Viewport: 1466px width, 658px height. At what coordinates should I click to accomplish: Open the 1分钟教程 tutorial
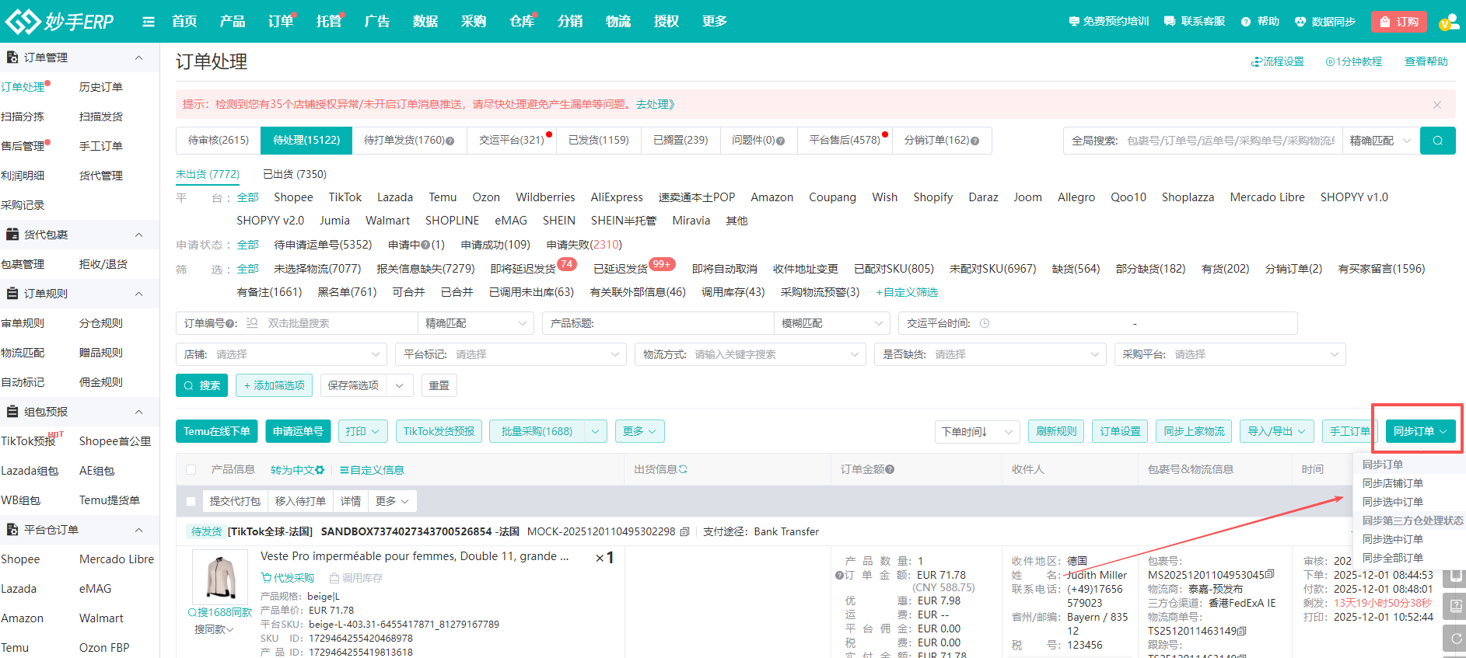coord(1354,62)
